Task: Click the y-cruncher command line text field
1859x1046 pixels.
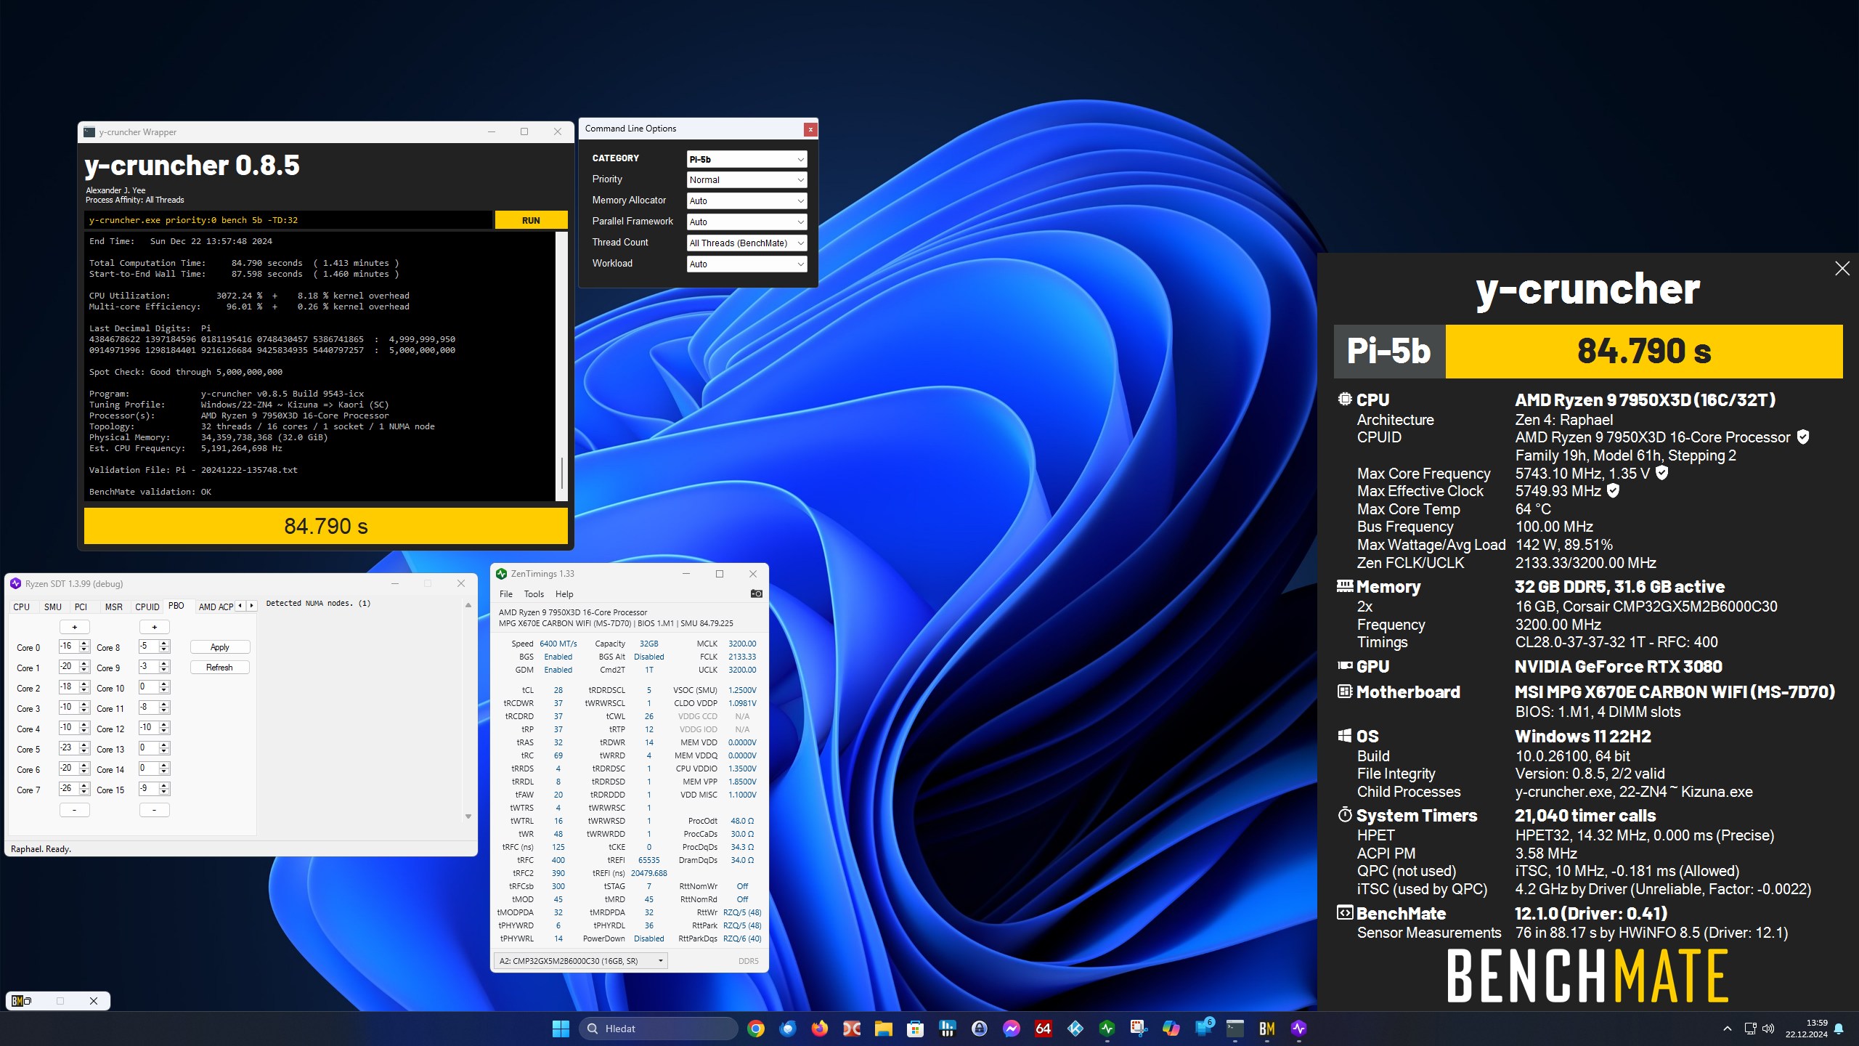Action: pos(288,220)
